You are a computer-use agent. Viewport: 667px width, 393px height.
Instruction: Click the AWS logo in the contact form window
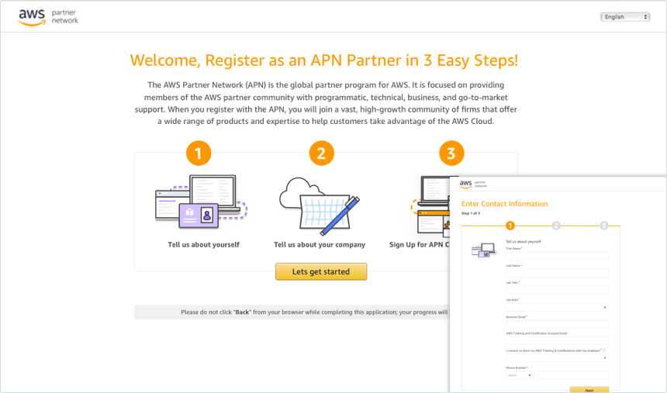pyautogui.click(x=473, y=184)
